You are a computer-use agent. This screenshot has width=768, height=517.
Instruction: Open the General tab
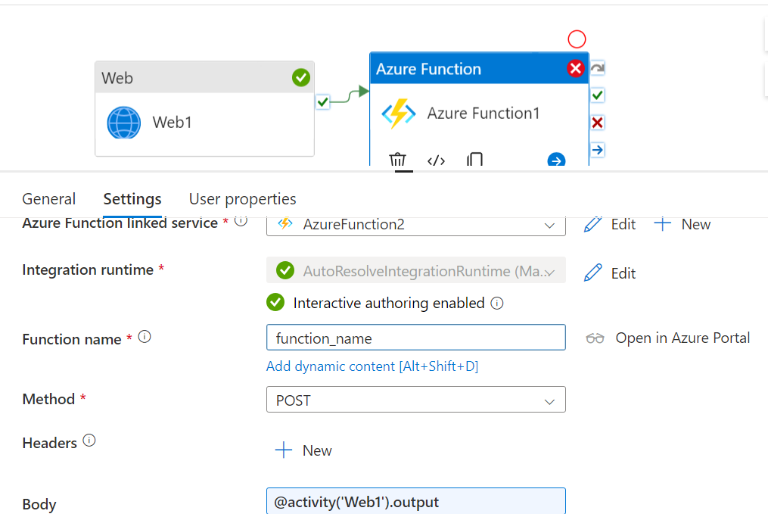coord(49,199)
